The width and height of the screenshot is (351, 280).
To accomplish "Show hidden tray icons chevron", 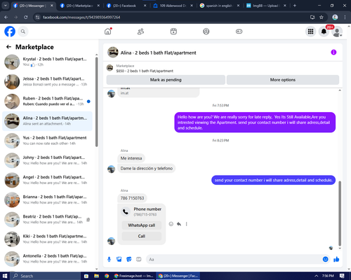I will [x=316, y=276].
